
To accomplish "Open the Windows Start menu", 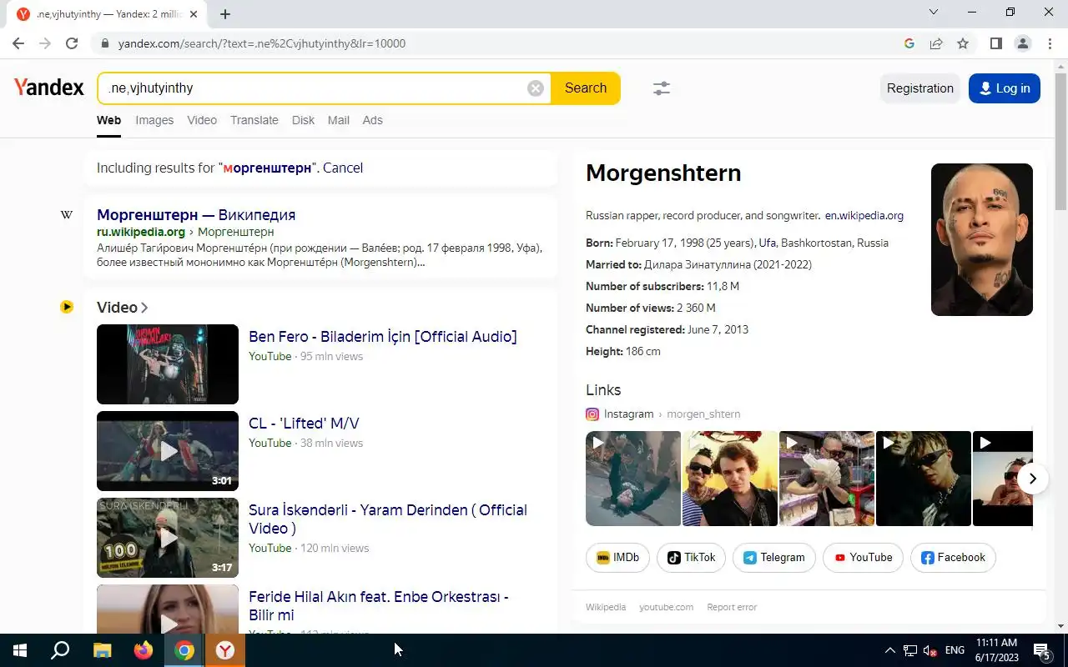I will pos(20,650).
